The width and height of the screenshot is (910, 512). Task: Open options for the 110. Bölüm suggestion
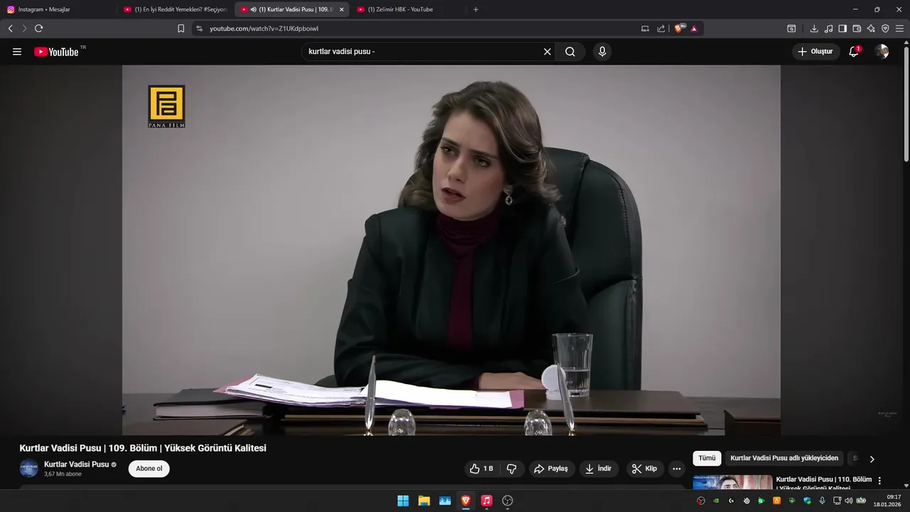coord(879,481)
